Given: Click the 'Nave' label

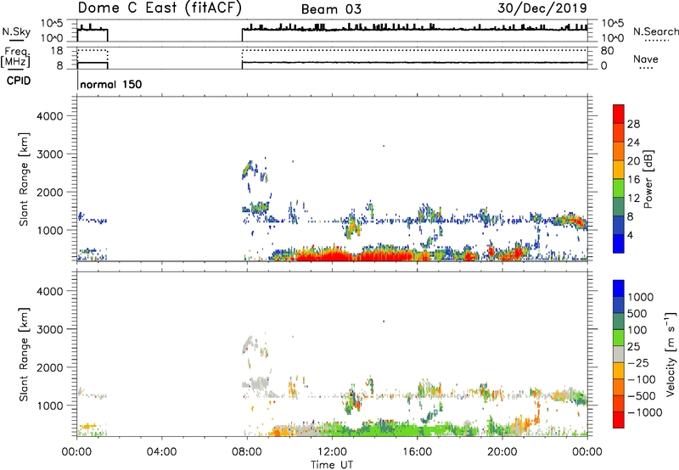Looking at the screenshot, I should 646,59.
